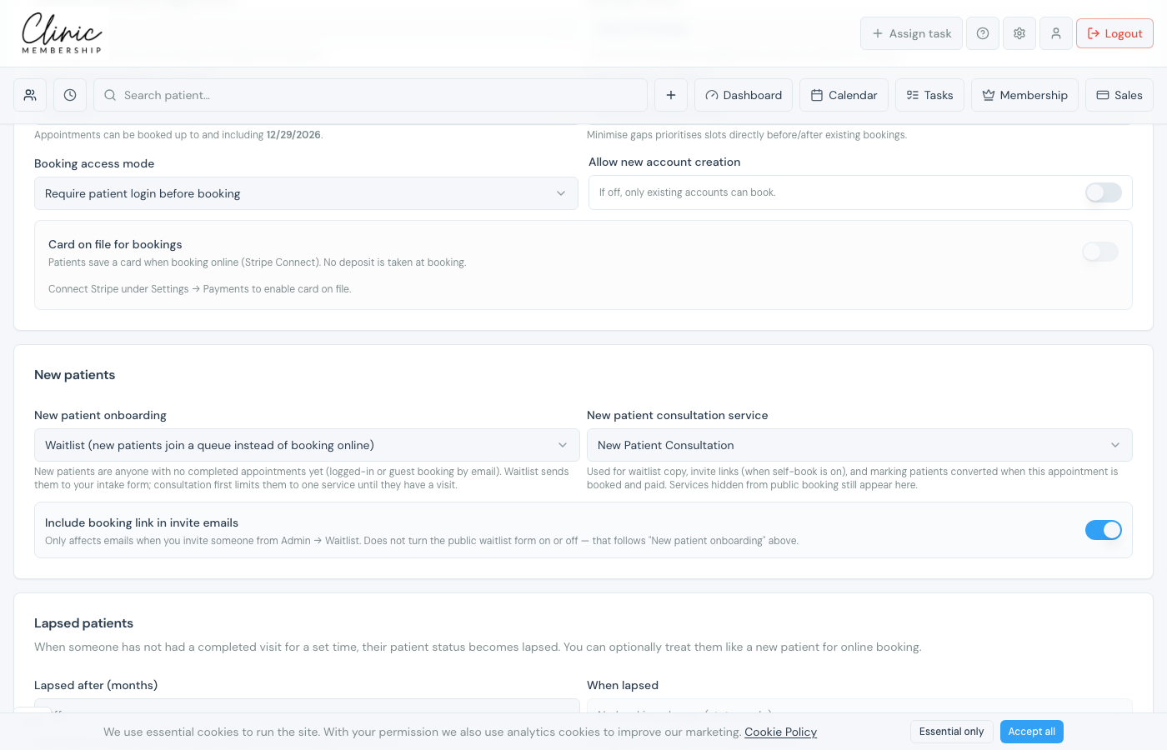This screenshot has width=1167, height=750.
Task: Click the New patients section heading
Action: [x=75, y=375]
